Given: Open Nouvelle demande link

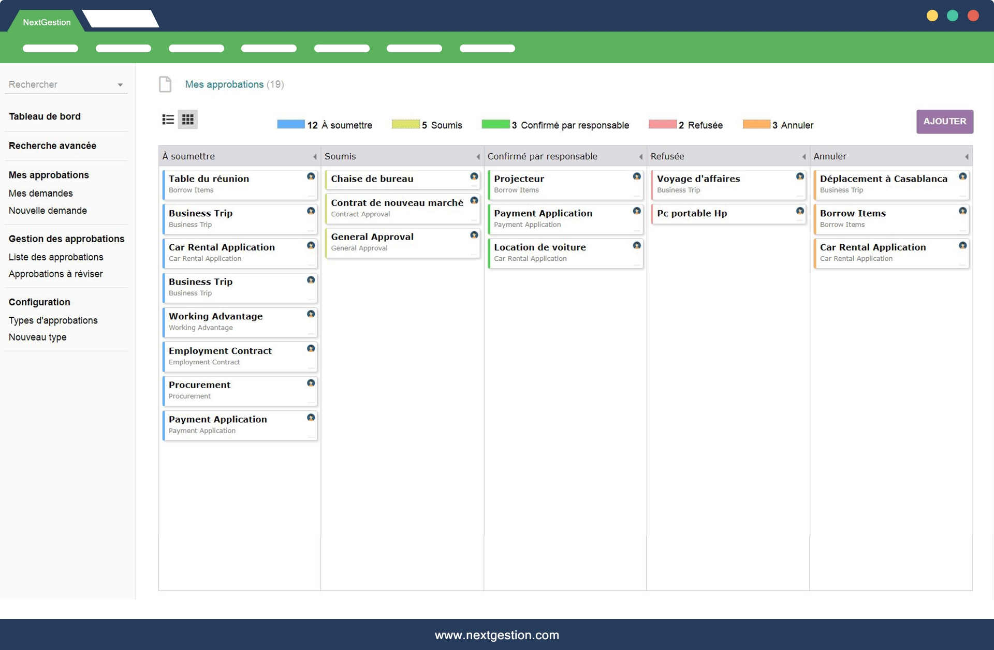Looking at the screenshot, I should (x=48, y=211).
